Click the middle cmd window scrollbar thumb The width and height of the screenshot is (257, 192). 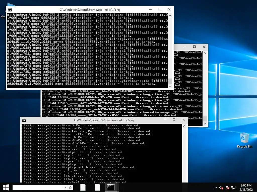205,119
